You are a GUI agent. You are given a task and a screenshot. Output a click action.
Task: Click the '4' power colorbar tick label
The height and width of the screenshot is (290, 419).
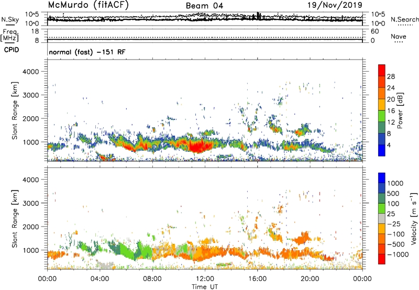[389, 145]
